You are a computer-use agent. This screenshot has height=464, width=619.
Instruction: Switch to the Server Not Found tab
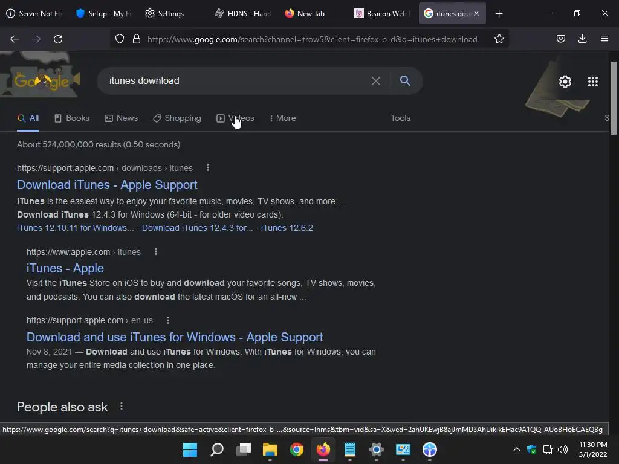[x=34, y=14]
